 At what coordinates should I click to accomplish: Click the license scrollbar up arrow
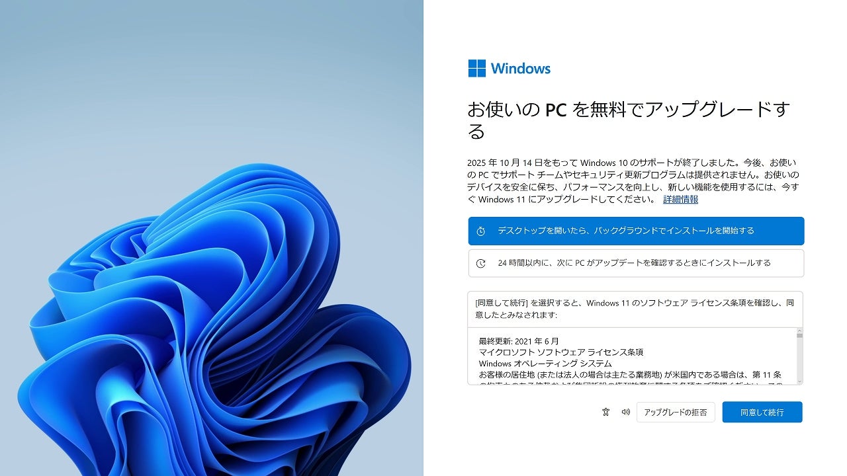[x=799, y=331]
